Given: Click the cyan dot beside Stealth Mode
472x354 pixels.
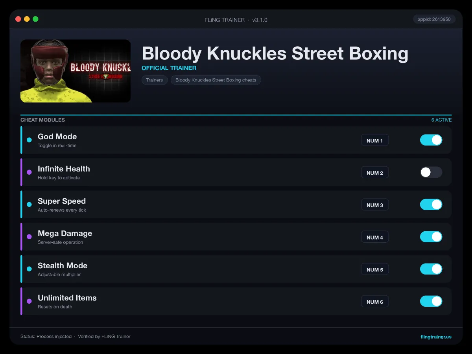Looking at the screenshot, I should (x=29, y=269).
